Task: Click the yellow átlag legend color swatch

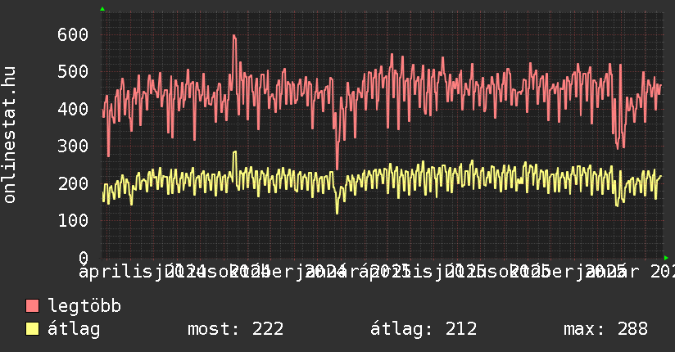Action: point(33,329)
